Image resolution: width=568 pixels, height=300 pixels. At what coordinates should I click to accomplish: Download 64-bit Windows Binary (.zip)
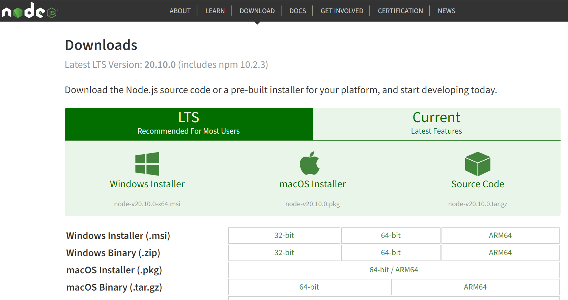(x=391, y=253)
